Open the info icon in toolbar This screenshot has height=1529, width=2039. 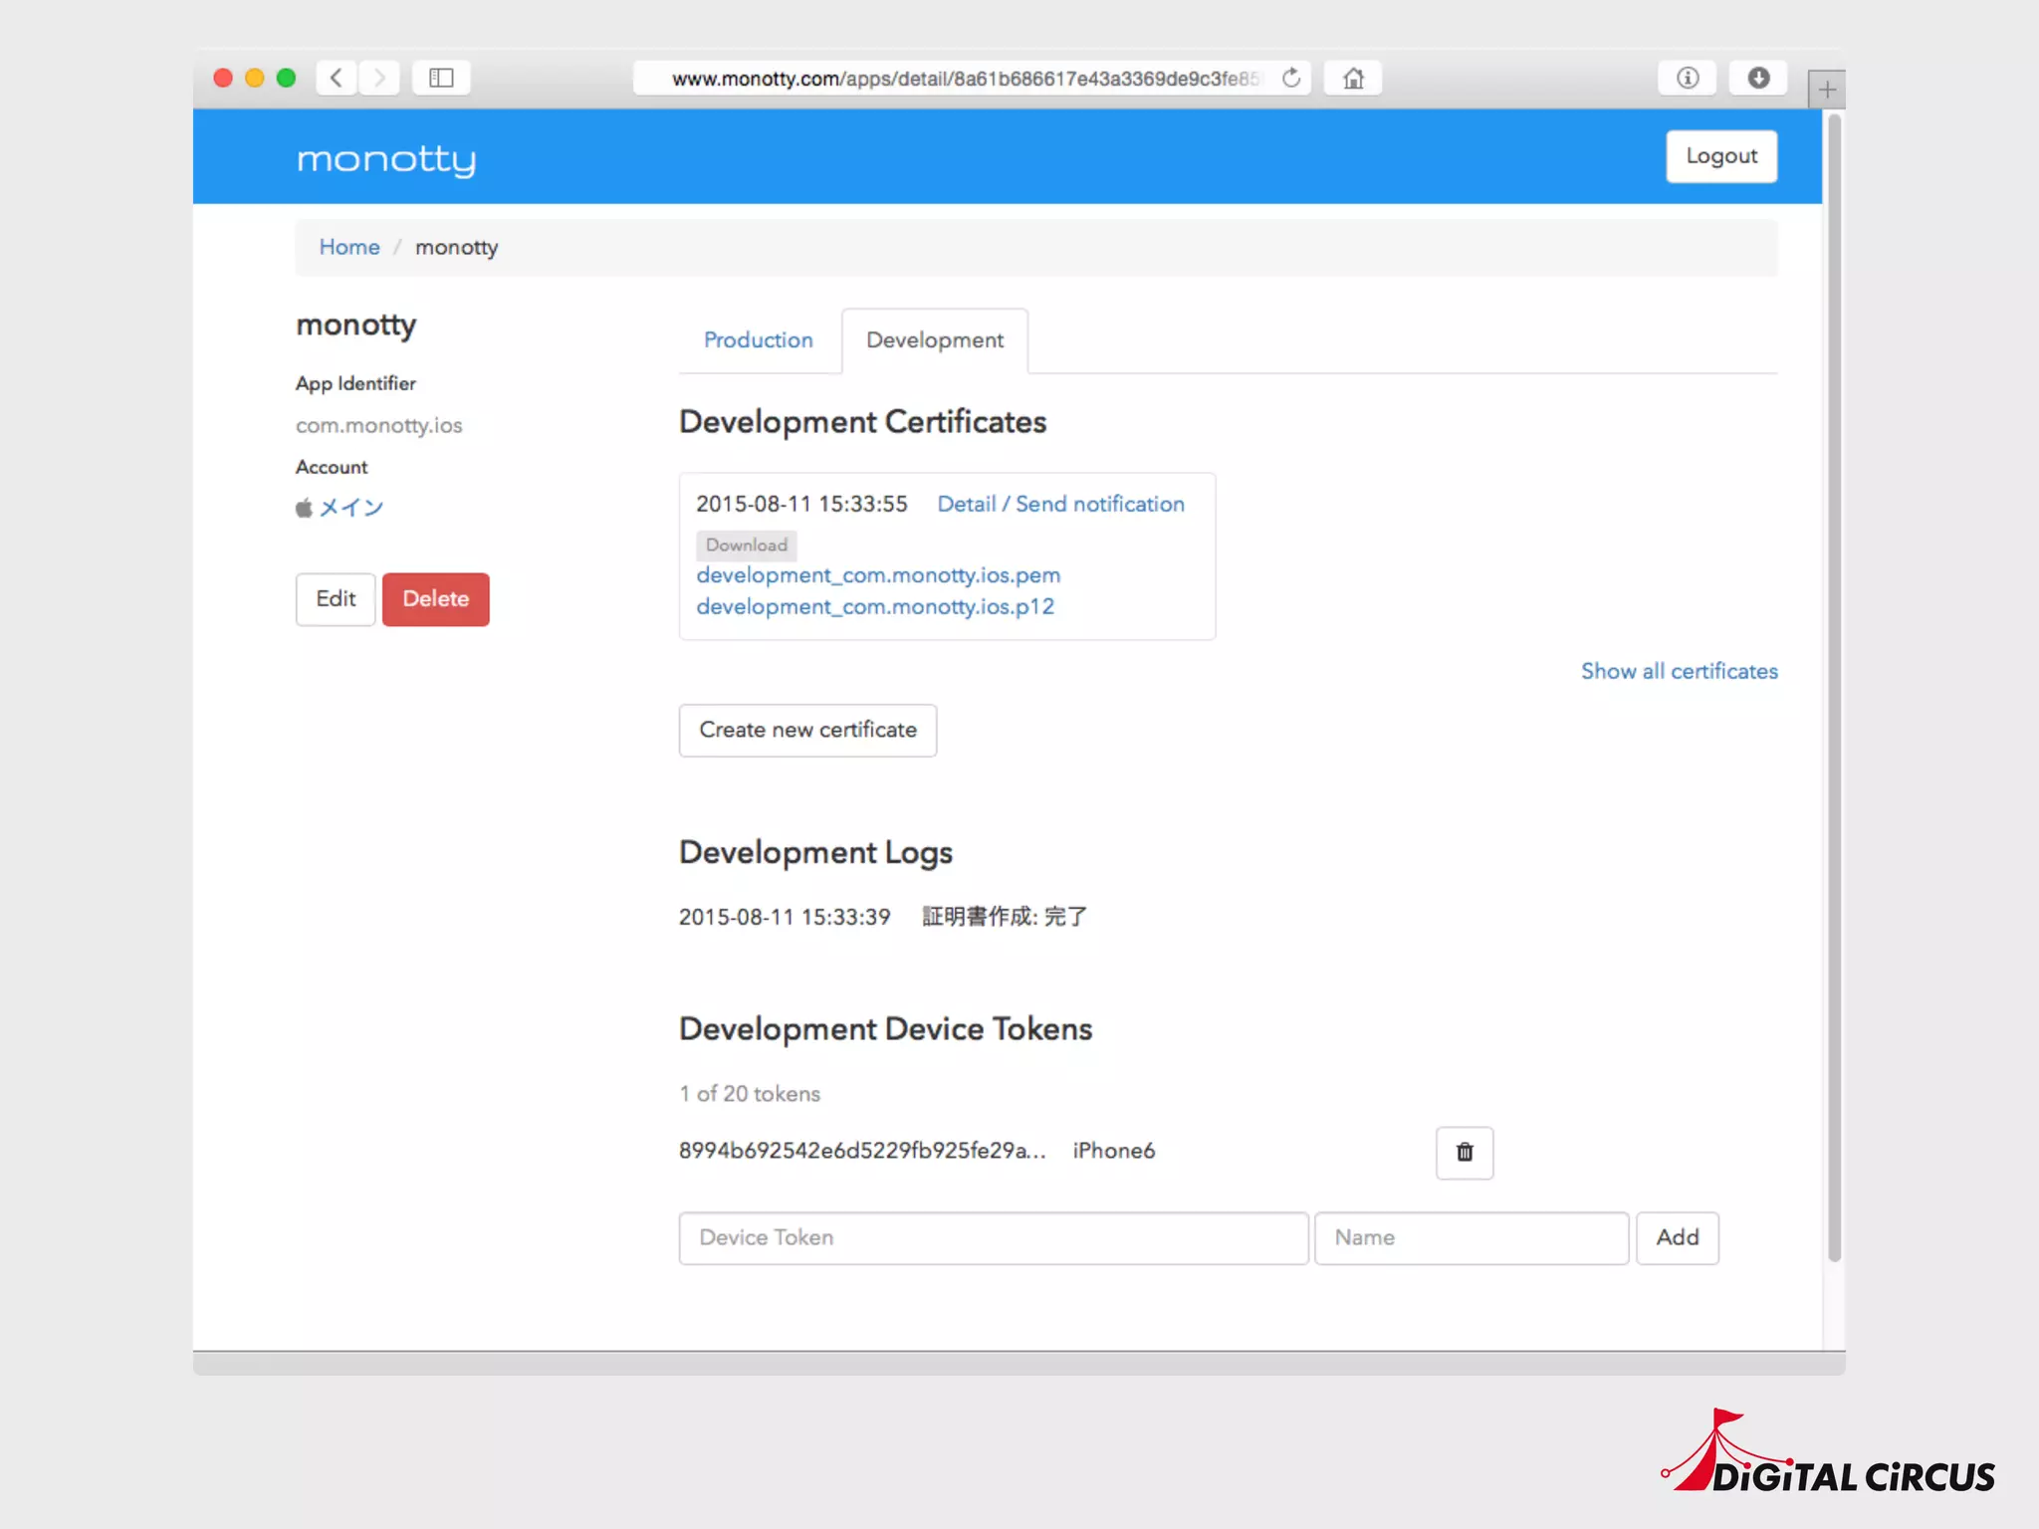[1687, 78]
